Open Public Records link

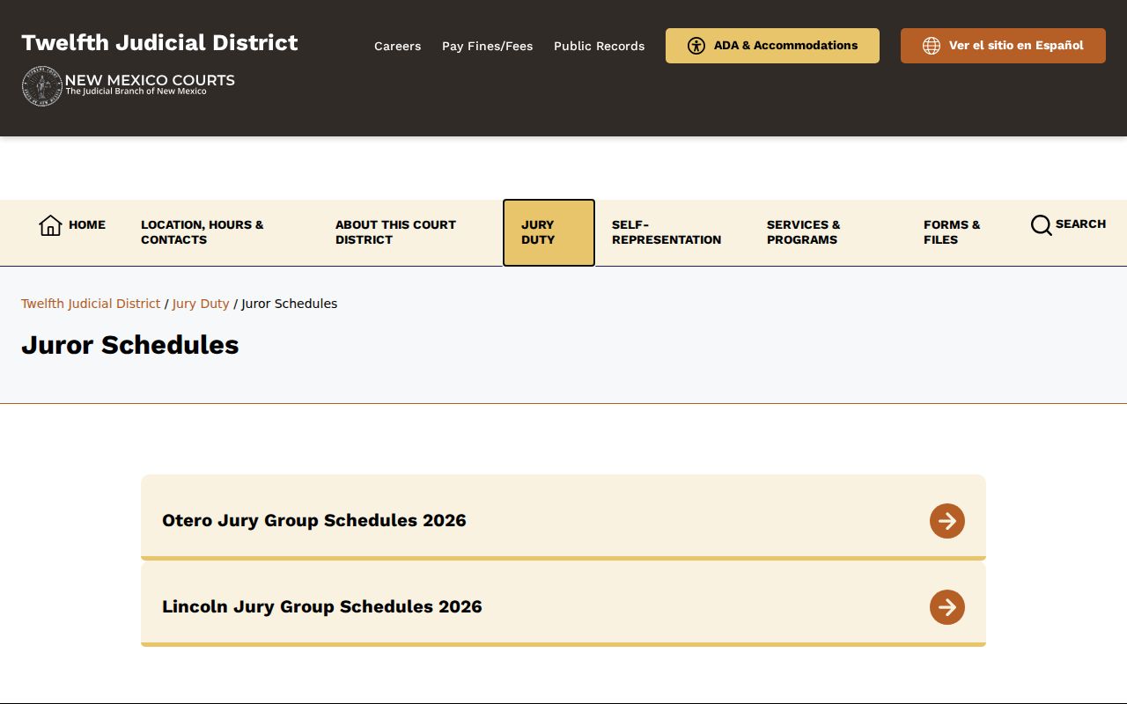599,46
